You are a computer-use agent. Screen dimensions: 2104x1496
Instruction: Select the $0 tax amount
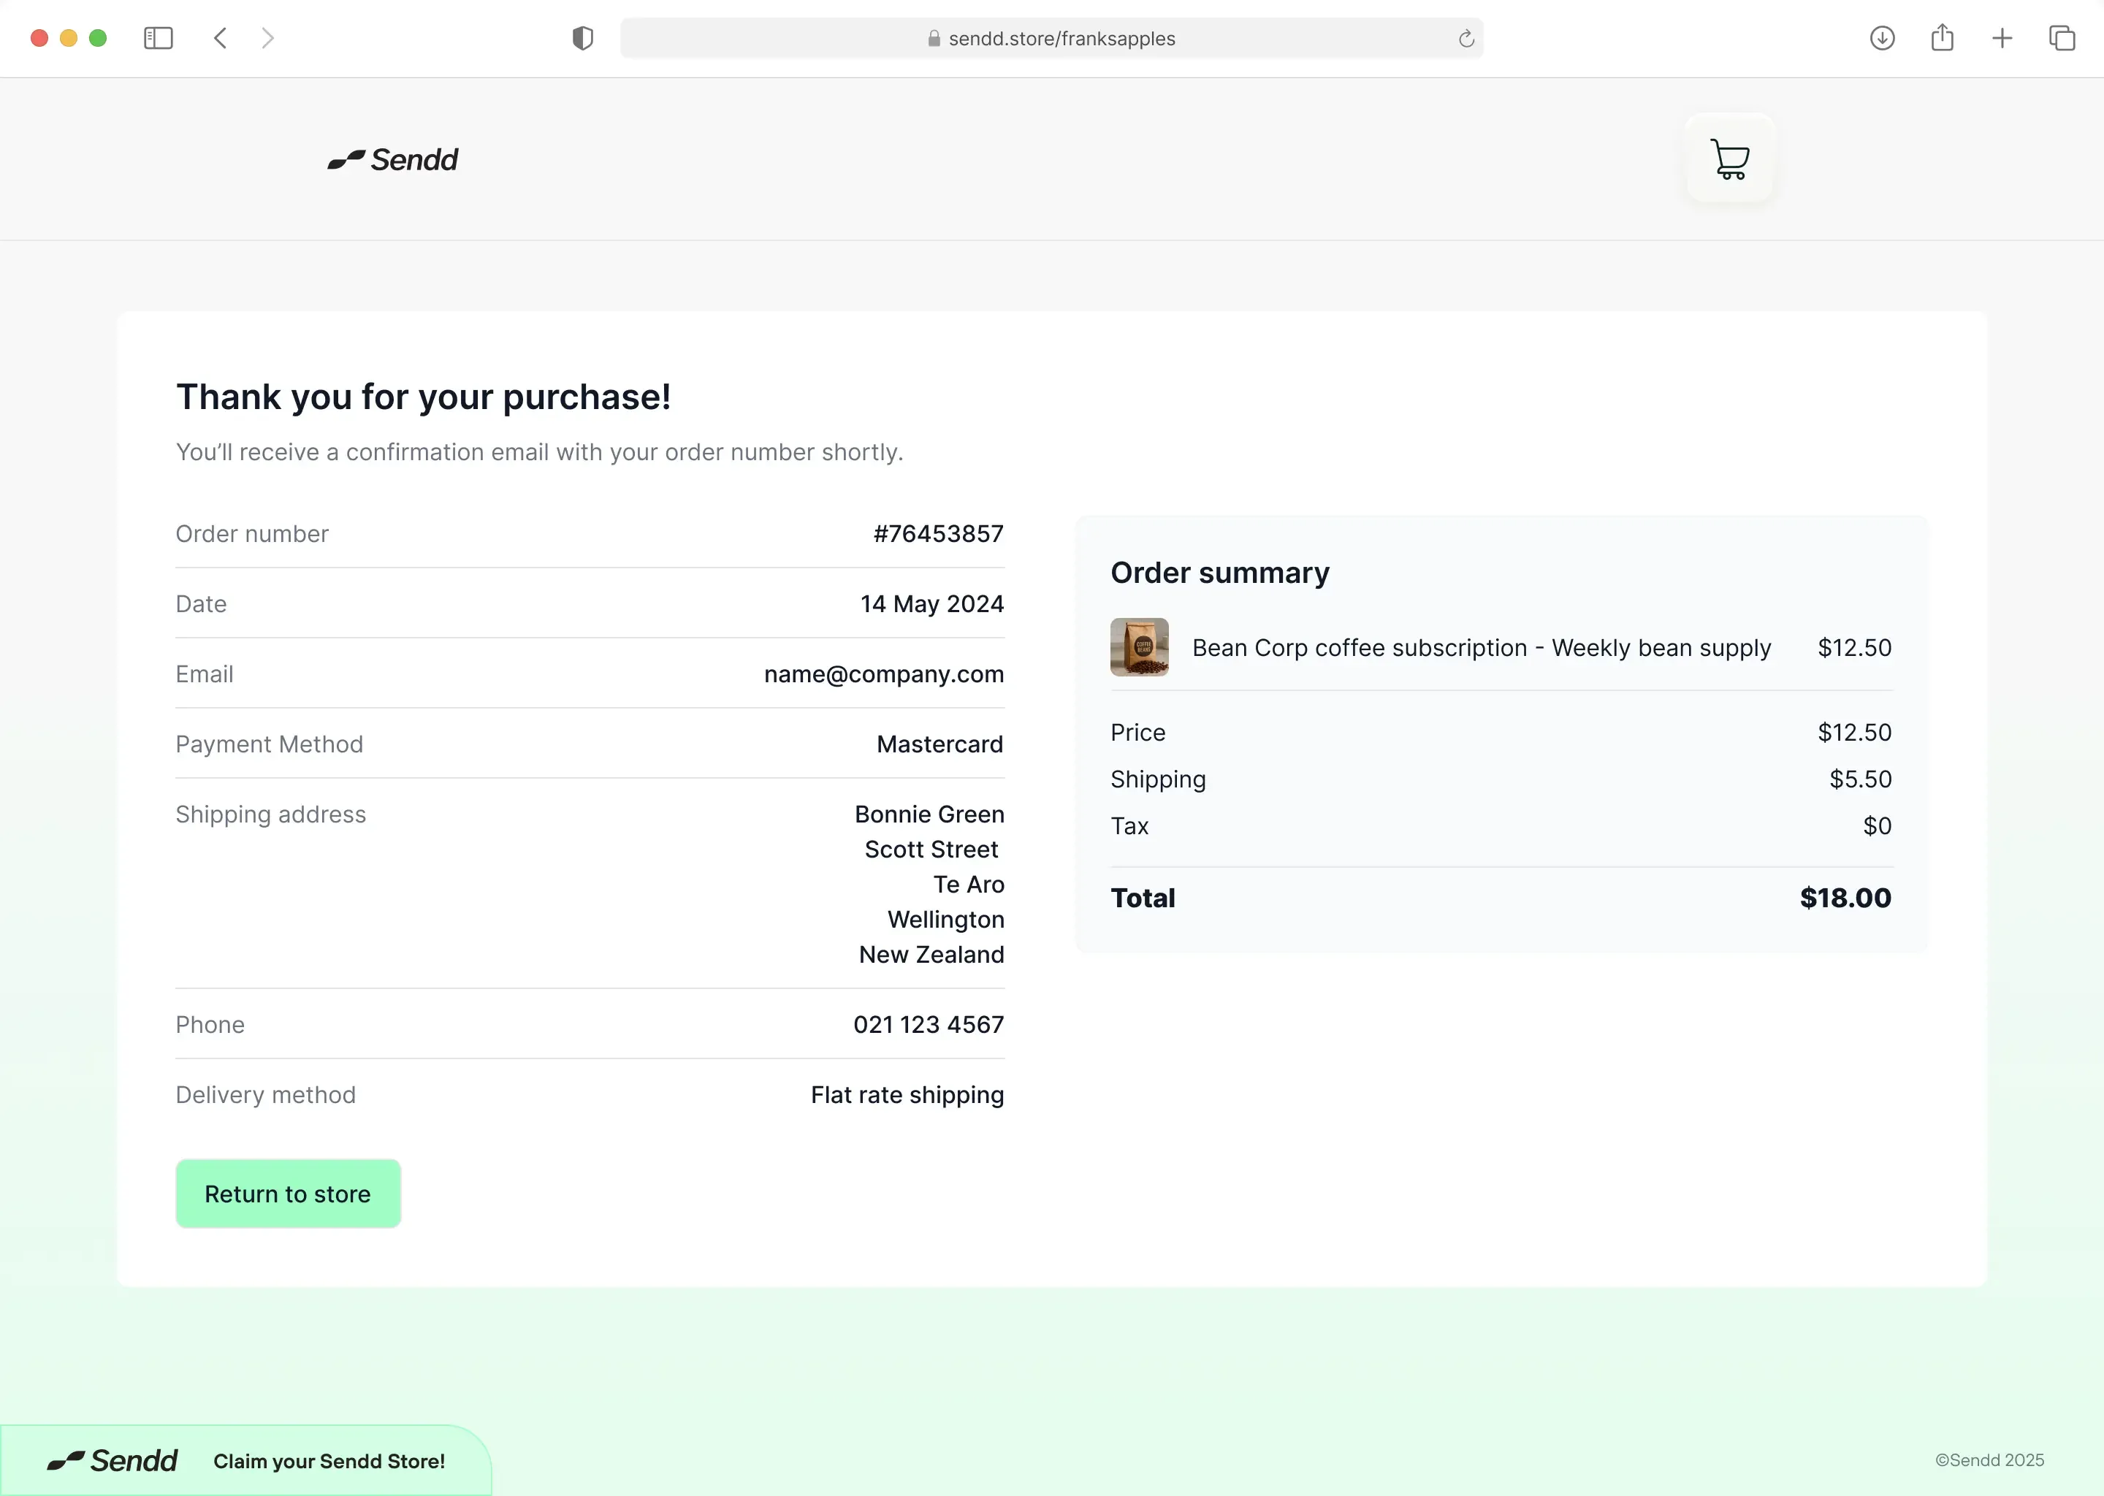pyautogui.click(x=1877, y=826)
